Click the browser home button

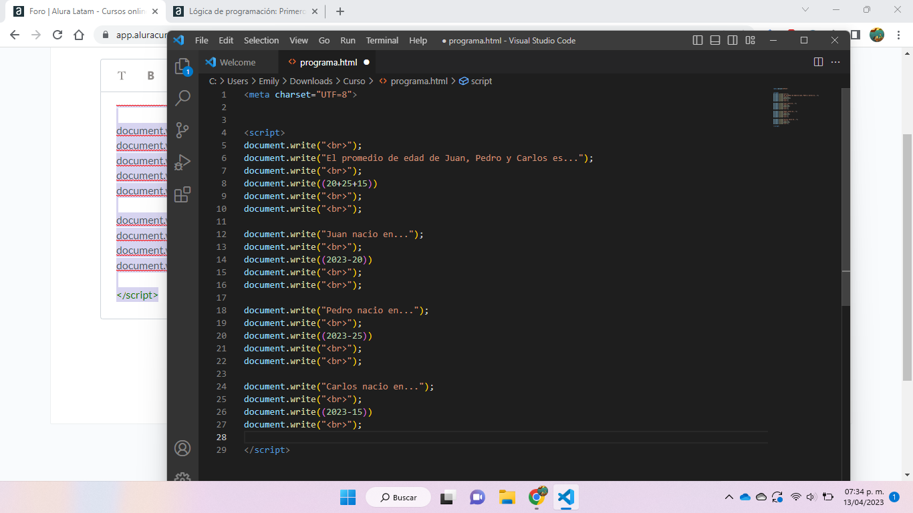click(x=79, y=35)
